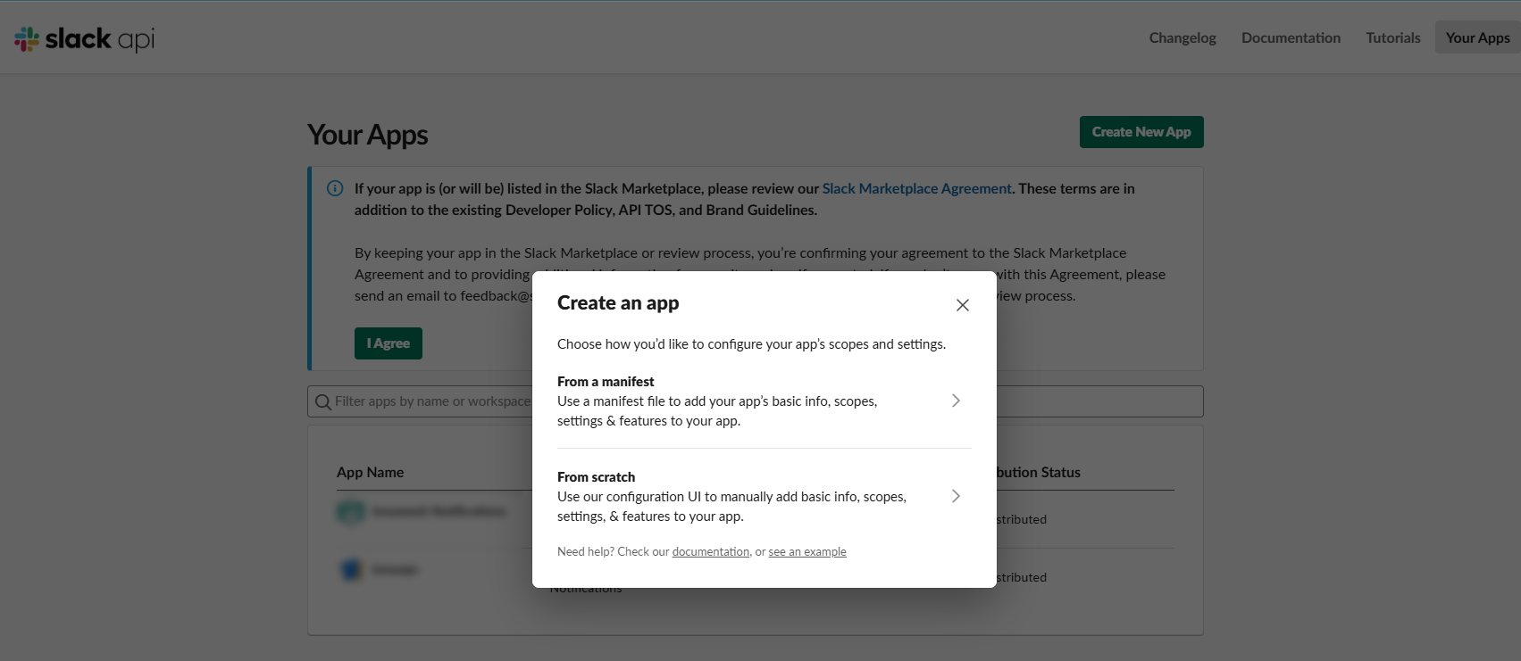Image resolution: width=1521 pixels, height=661 pixels.
Task: Open the see an example link
Action: coord(807,551)
